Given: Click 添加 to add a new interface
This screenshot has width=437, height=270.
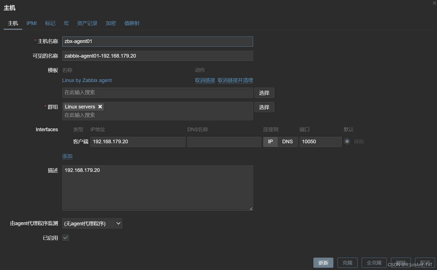Looking at the screenshot, I should pyautogui.click(x=67, y=156).
